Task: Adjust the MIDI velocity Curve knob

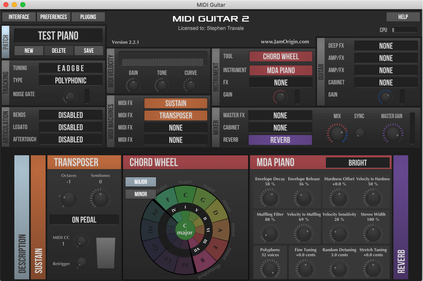Action: 191,86
